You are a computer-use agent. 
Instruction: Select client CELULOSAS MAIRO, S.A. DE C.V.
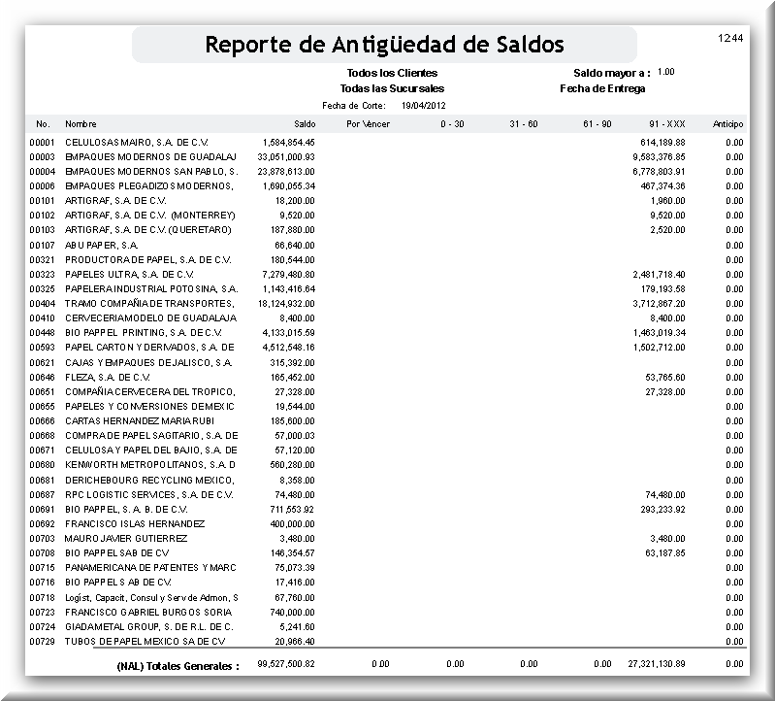(x=137, y=143)
